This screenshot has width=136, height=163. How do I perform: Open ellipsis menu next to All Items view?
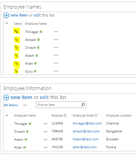point(25,105)
